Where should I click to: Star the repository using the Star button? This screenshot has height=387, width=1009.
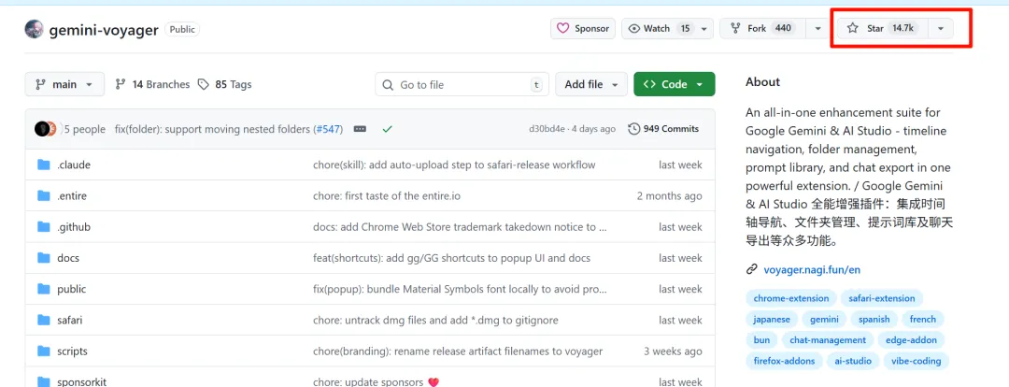(x=882, y=28)
